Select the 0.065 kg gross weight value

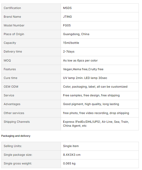[69, 163]
